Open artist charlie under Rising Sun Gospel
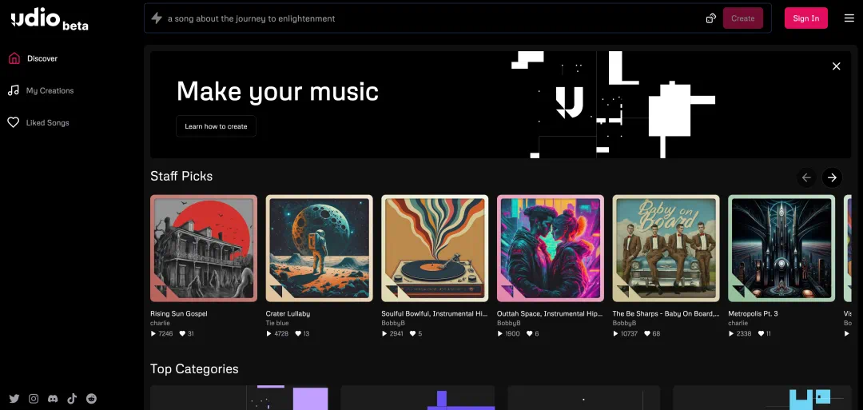 pos(160,323)
